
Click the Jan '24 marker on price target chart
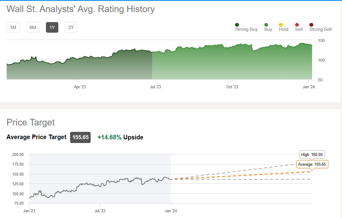coord(171,211)
